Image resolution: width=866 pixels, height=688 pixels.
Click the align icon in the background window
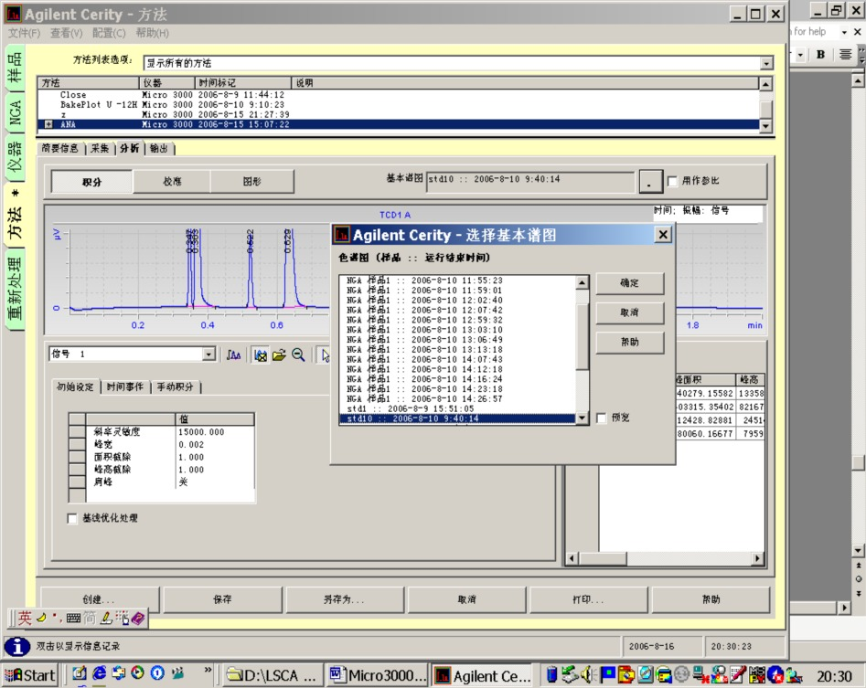[x=845, y=54]
